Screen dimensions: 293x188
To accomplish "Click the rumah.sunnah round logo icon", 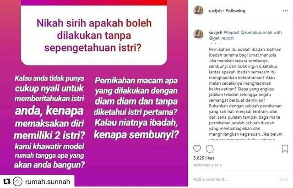I will pos(17,181).
